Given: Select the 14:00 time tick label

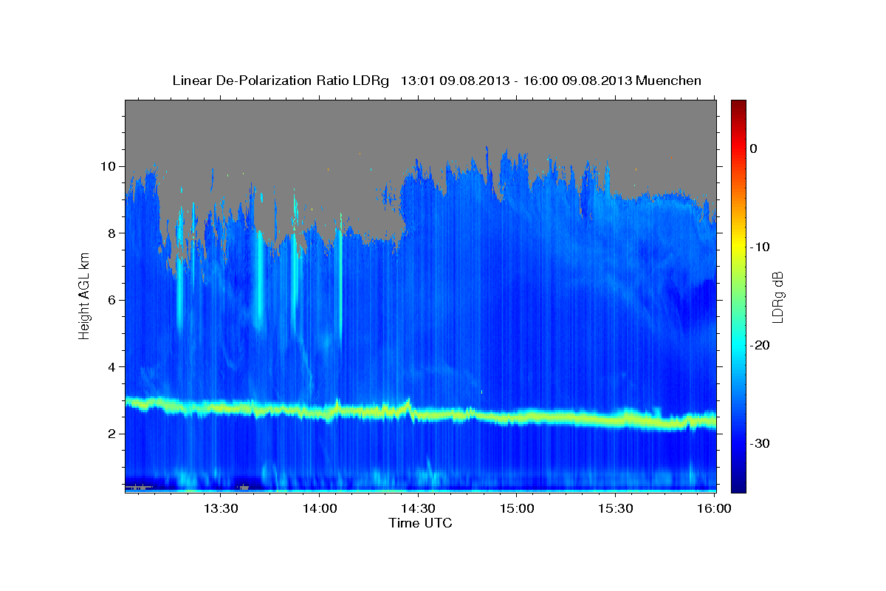Looking at the screenshot, I should [x=319, y=508].
